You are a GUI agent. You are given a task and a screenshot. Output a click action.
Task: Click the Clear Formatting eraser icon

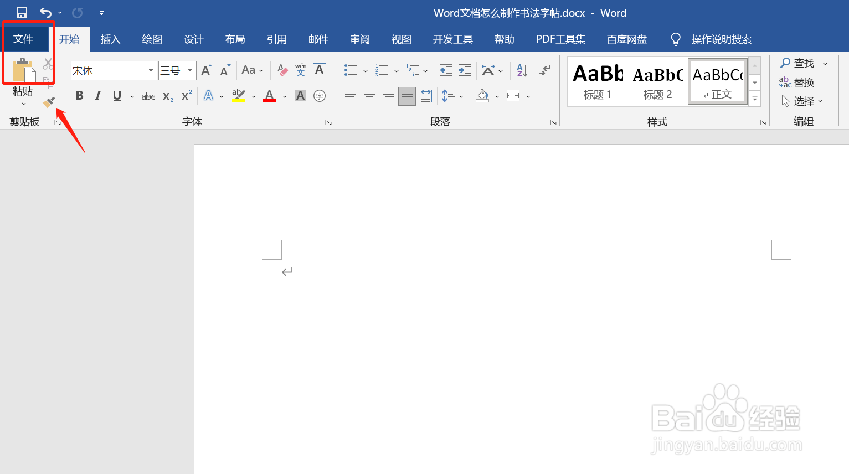tap(282, 70)
